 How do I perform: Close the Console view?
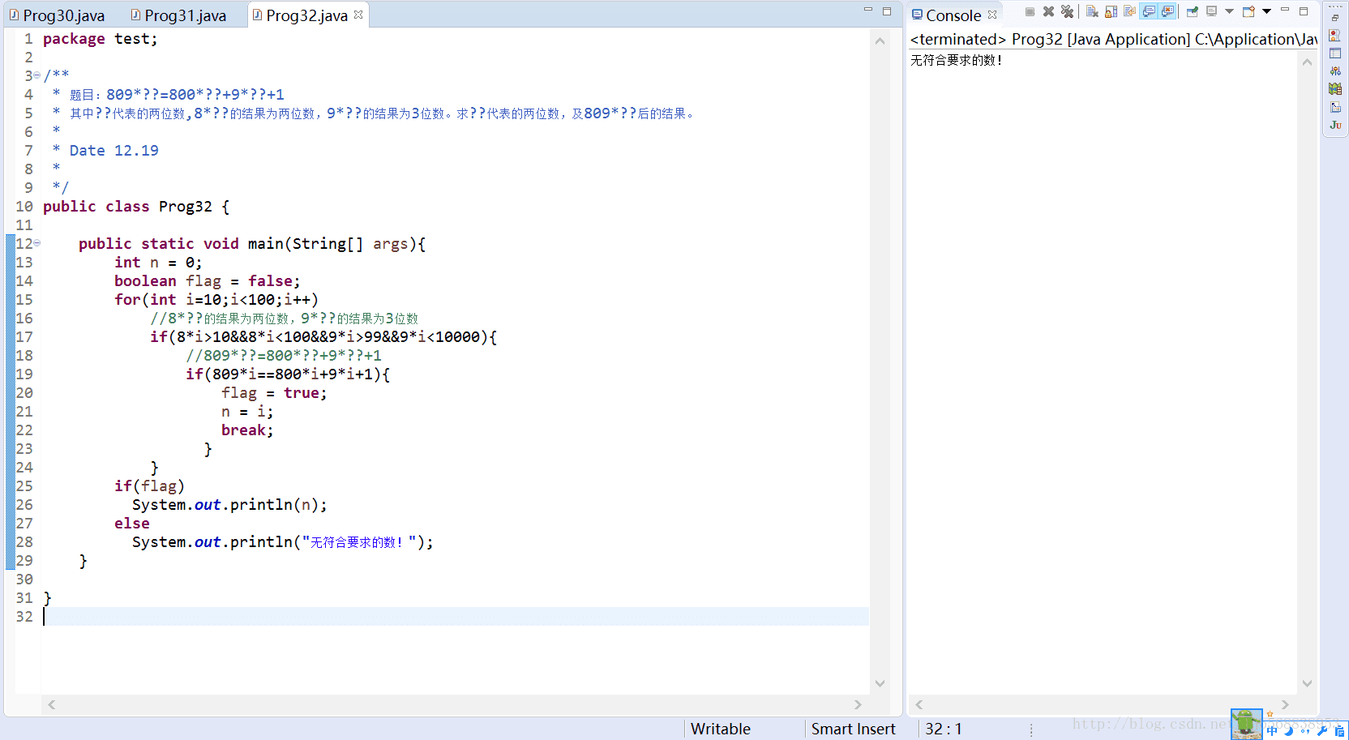click(x=992, y=15)
